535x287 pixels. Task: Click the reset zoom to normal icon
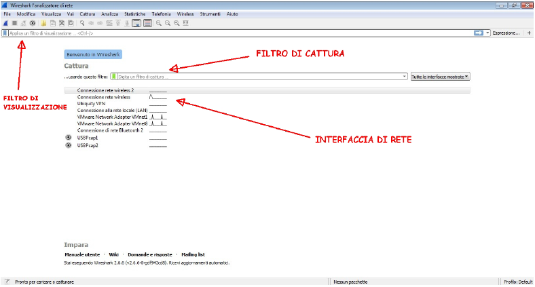point(177,23)
